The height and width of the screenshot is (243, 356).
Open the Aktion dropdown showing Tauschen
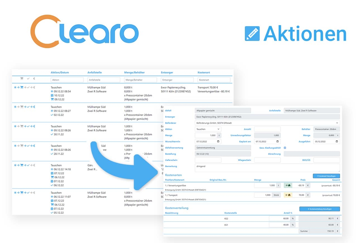click(x=208, y=129)
